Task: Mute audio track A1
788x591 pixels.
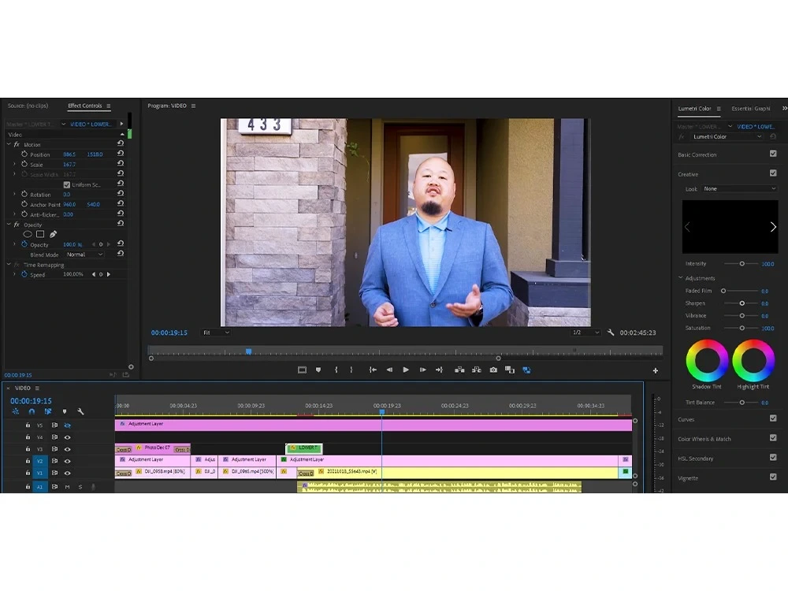Action: click(x=67, y=486)
